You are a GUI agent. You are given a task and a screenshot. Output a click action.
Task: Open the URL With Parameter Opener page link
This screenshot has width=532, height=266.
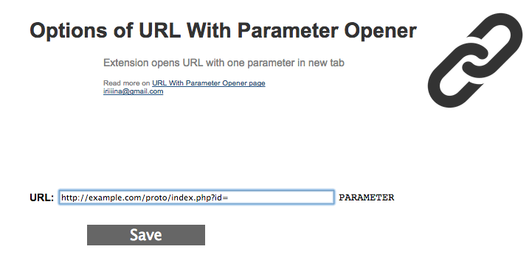(209, 83)
